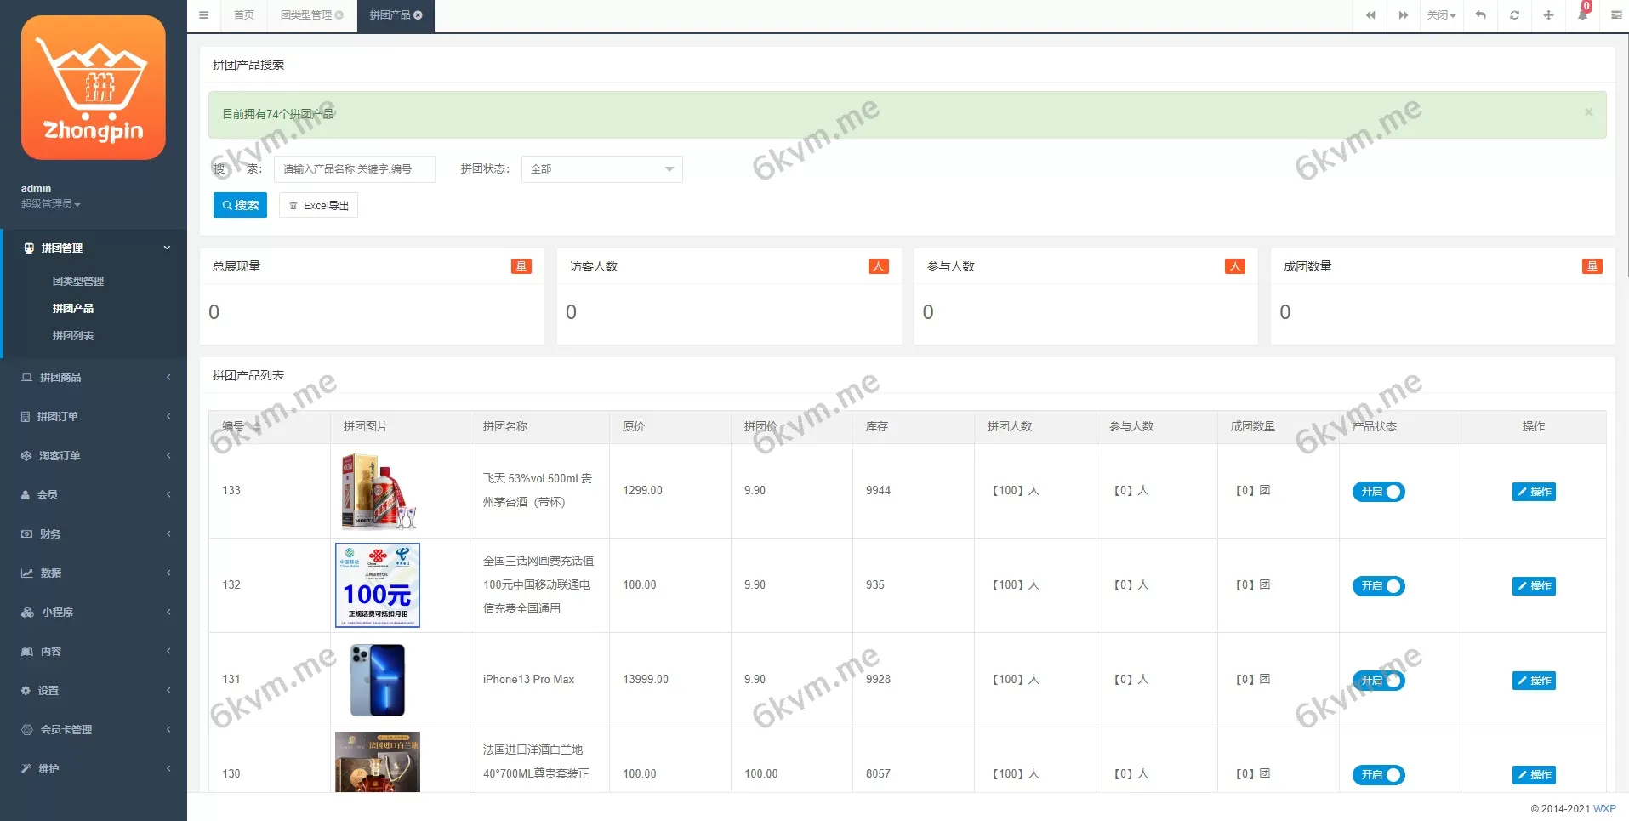Image resolution: width=1629 pixels, height=821 pixels.
Task: Toggle 开启 switch for product 133
Action: [x=1378, y=492]
